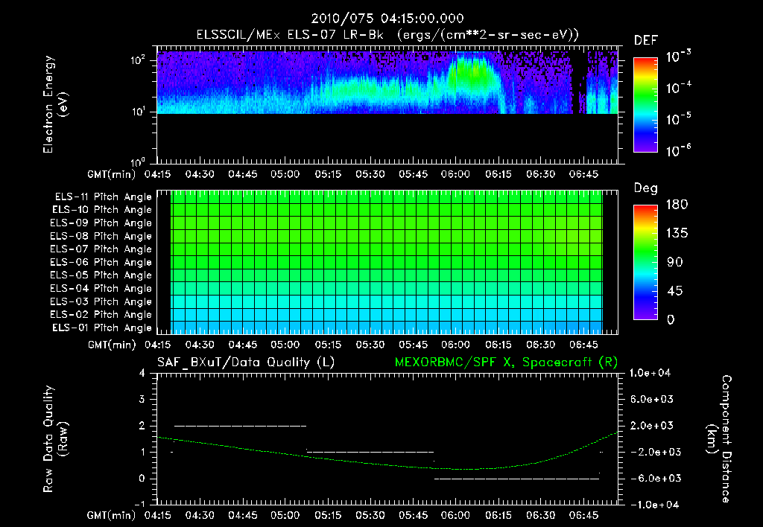763x527 pixels.
Task: Click the white data quality line at level 0
Action: coord(517,479)
